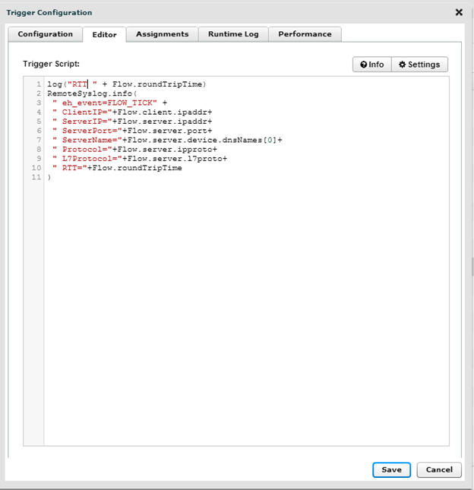Open the Assignments tab
This screenshot has height=490, width=474.
(x=162, y=34)
